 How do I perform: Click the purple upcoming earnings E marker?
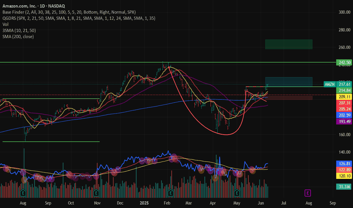coord(308,193)
